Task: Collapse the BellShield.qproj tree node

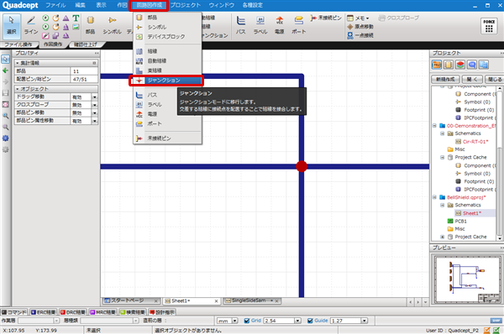Action: pyautogui.click(x=434, y=197)
